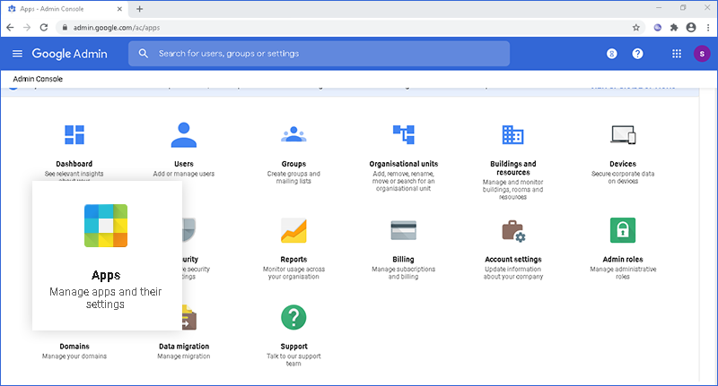The width and height of the screenshot is (718, 386).
Task: Click the Data migration link
Action: pyautogui.click(x=184, y=347)
